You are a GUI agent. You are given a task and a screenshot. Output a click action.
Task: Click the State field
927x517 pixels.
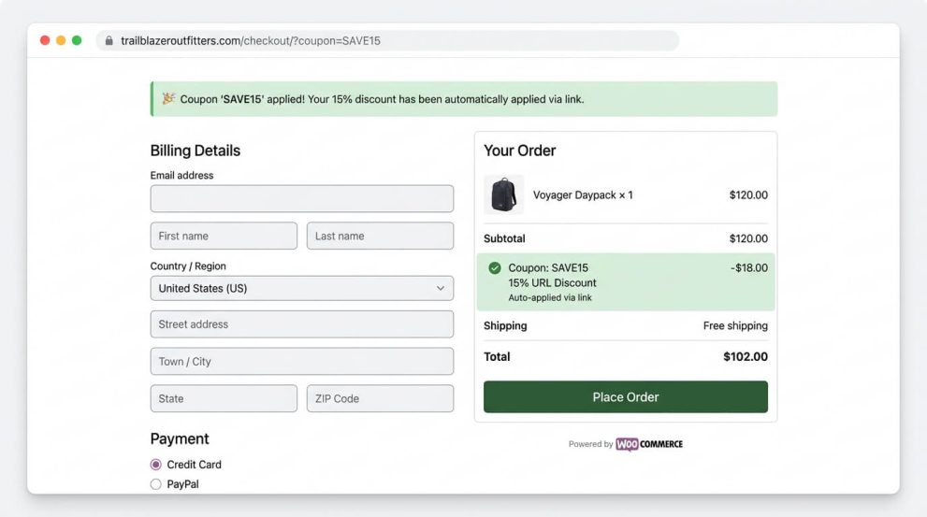point(225,399)
